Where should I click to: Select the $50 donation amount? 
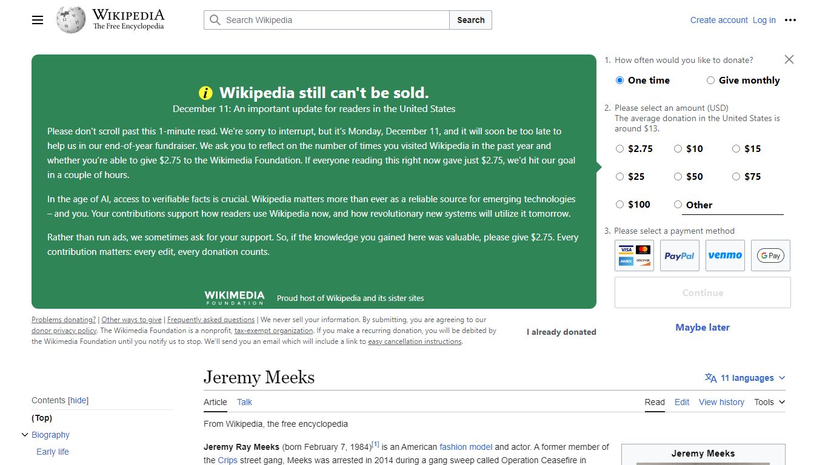click(678, 177)
